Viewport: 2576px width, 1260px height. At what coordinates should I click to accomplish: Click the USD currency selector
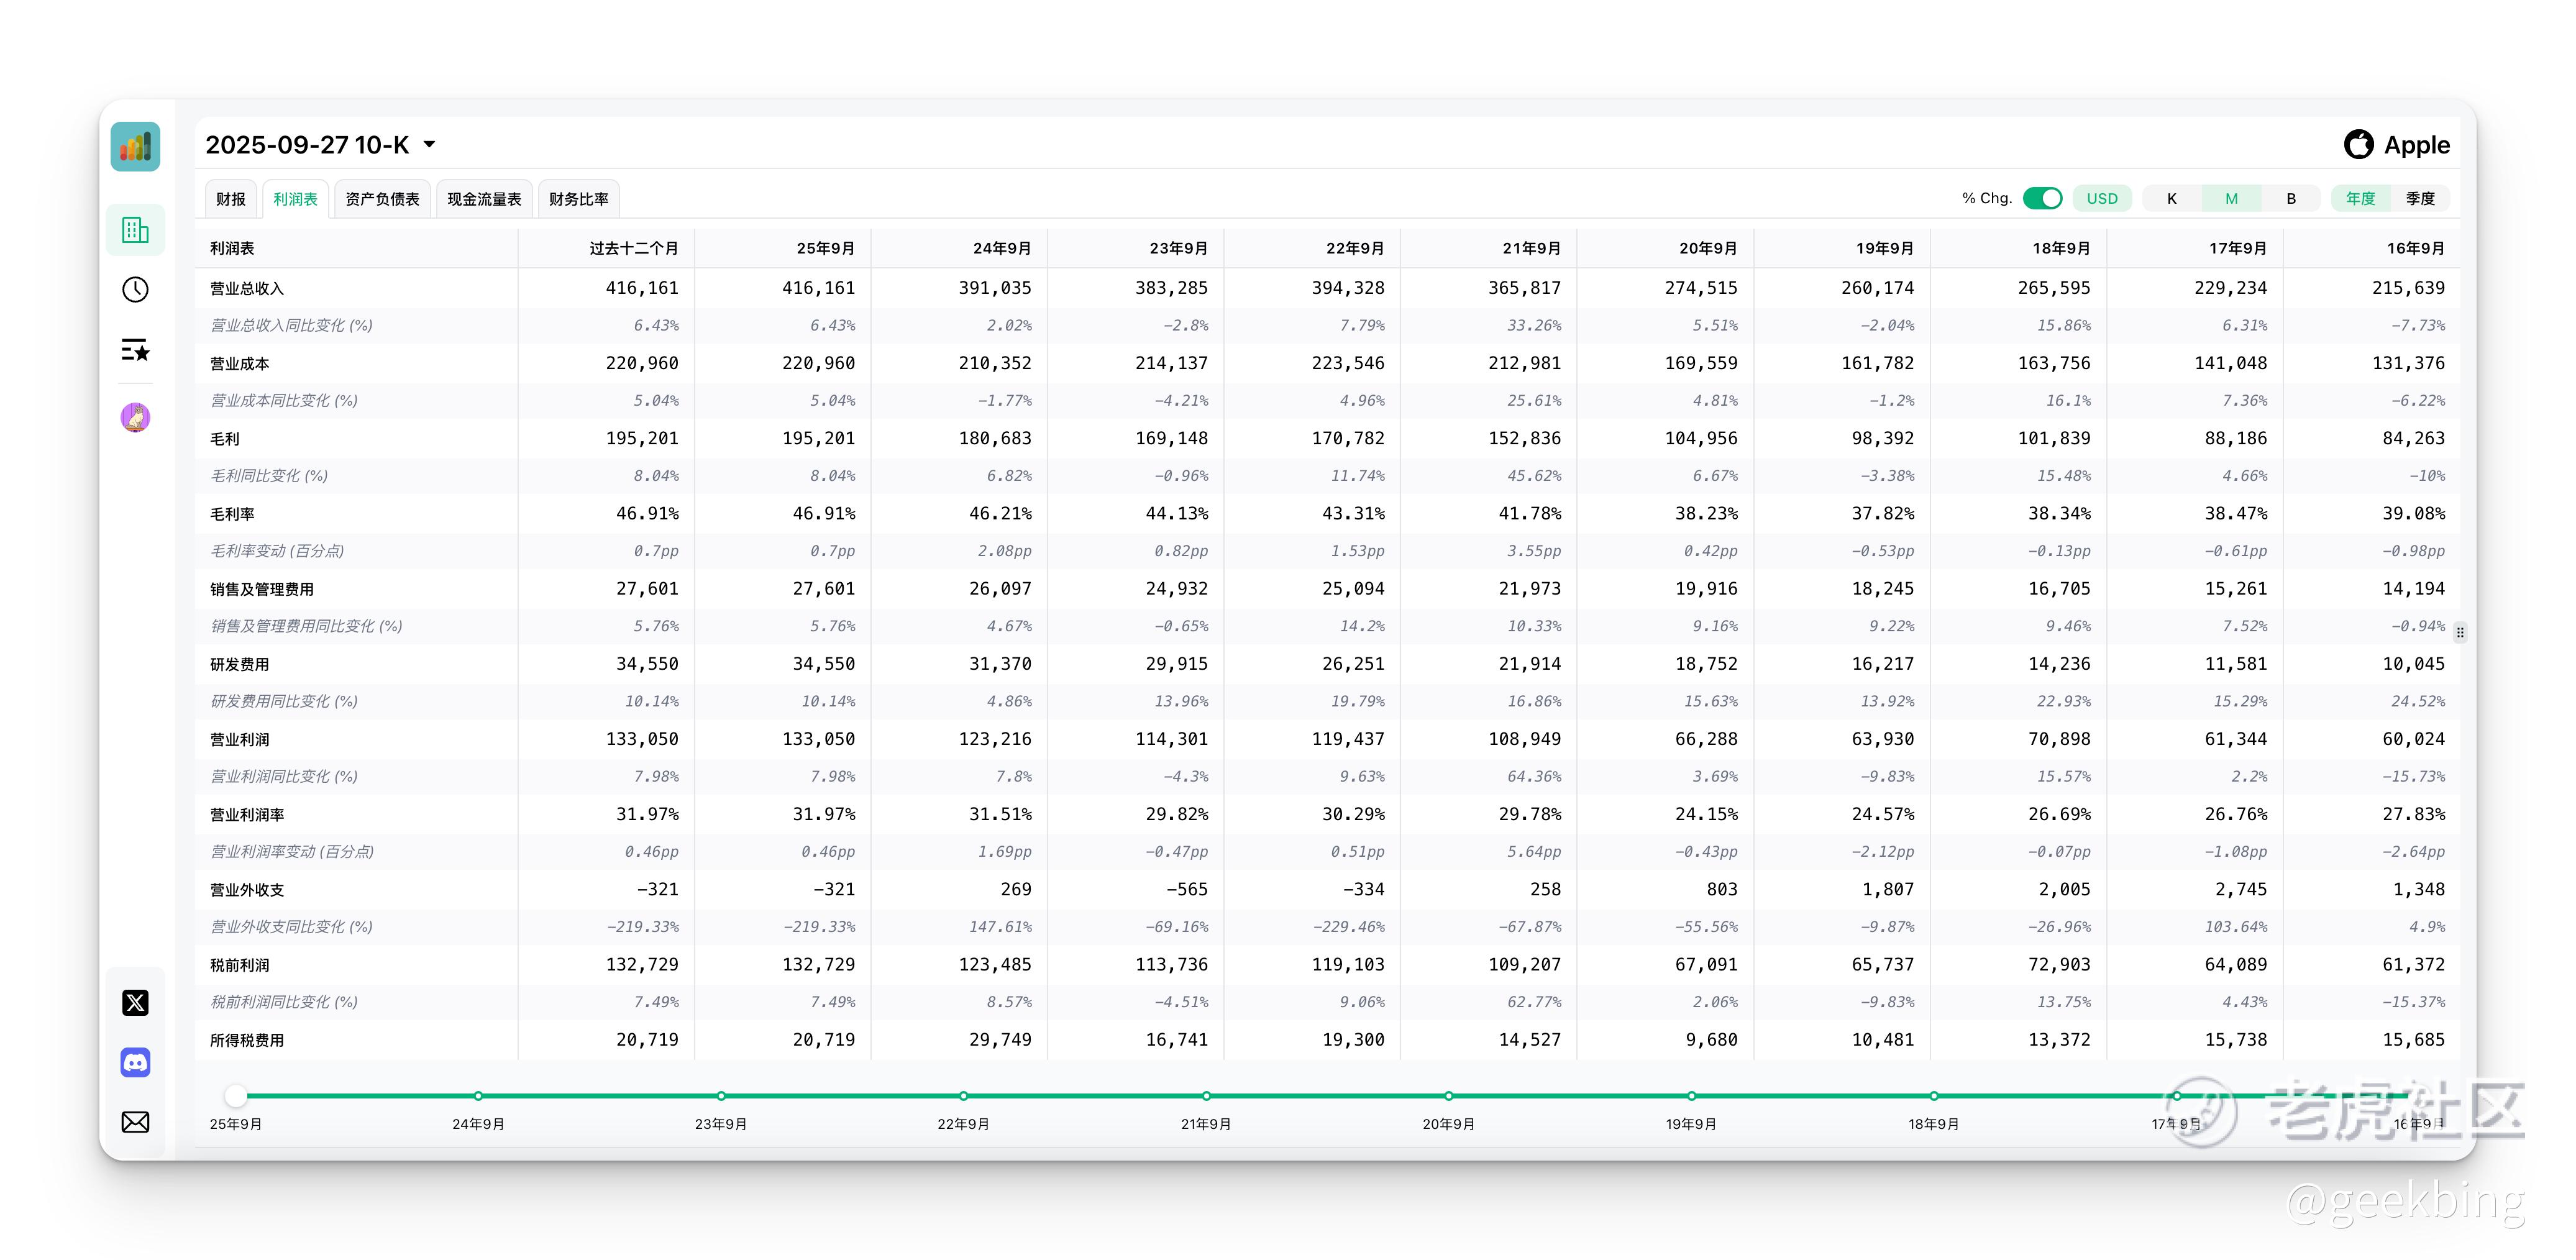2101,198
